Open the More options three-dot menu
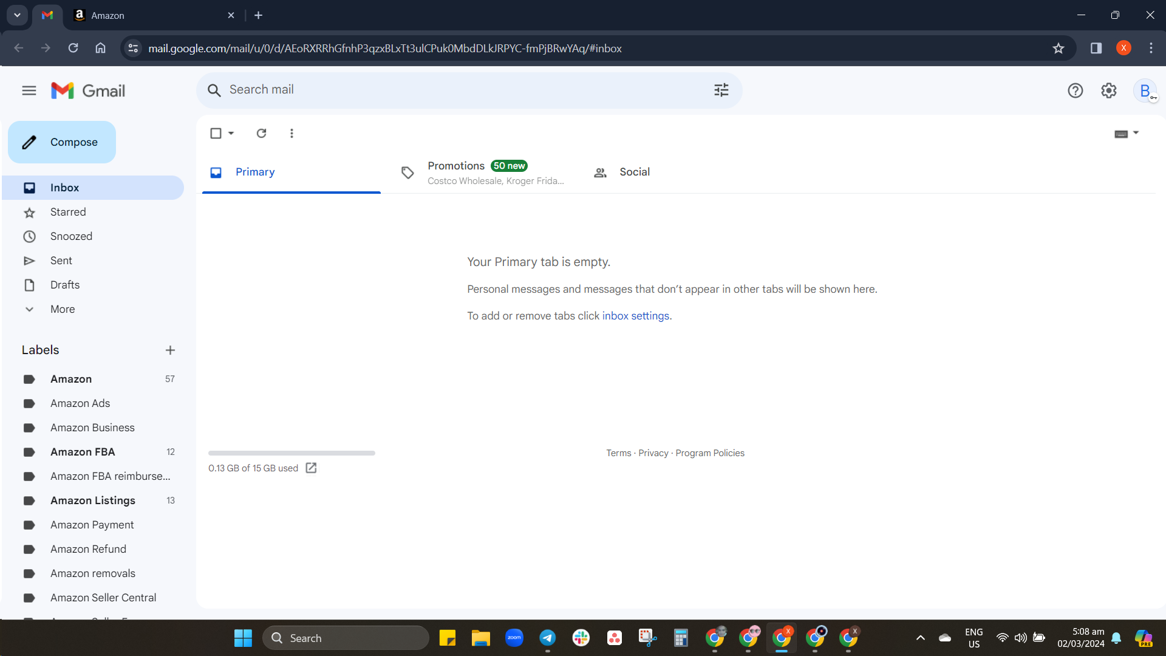Screen dimensions: 1166x656 click(x=291, y=133)
